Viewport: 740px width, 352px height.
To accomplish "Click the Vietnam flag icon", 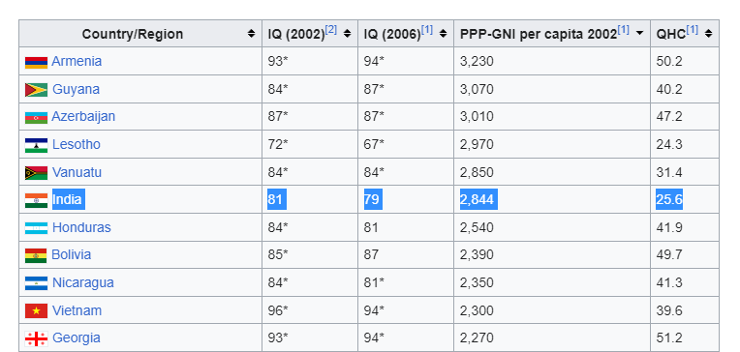I will coord(37,311).
